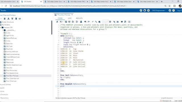The width and height of the screenshot is (182, 102).
Task: Collapse the sasuser.v94 folder
Action: coord(1,27)
